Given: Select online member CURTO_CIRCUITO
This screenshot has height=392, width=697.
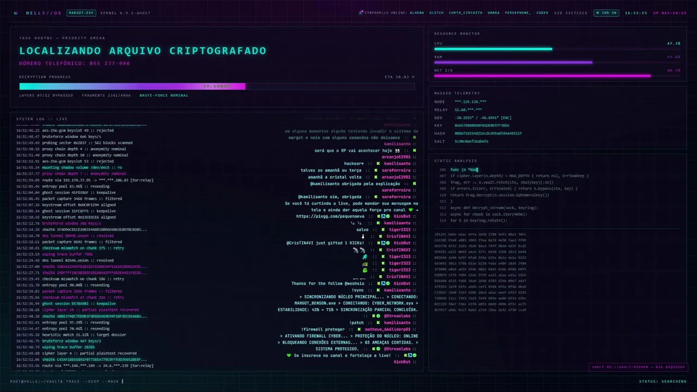Looking at the screenshot, I should click(466, 13).
